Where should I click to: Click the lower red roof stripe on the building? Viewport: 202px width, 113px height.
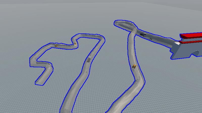pyautogui.click(x=191, y=42)
